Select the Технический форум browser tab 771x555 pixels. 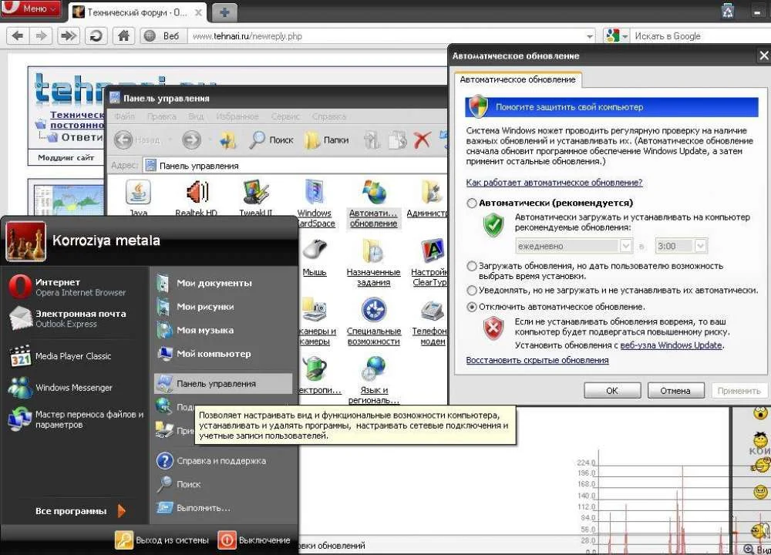pyautogui.click(x=138, y=12)
